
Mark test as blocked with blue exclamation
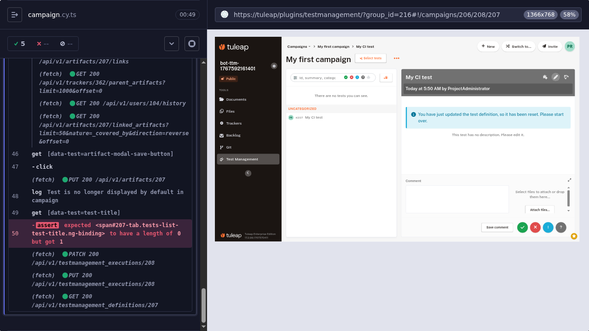[548, 227]
